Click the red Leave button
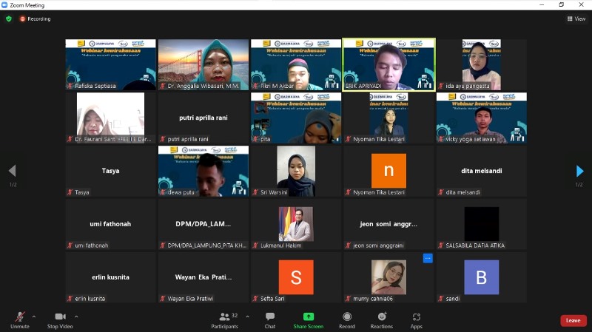Image resolution: width=592 pixels, height=332 pixels. pyautogui.click(x=573, y=320)
